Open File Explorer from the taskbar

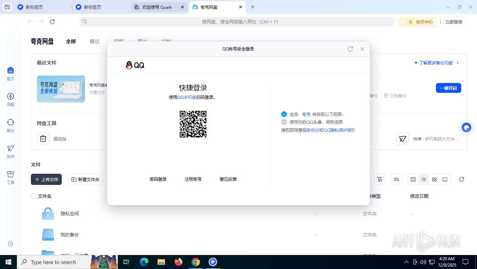click(161, 262)
